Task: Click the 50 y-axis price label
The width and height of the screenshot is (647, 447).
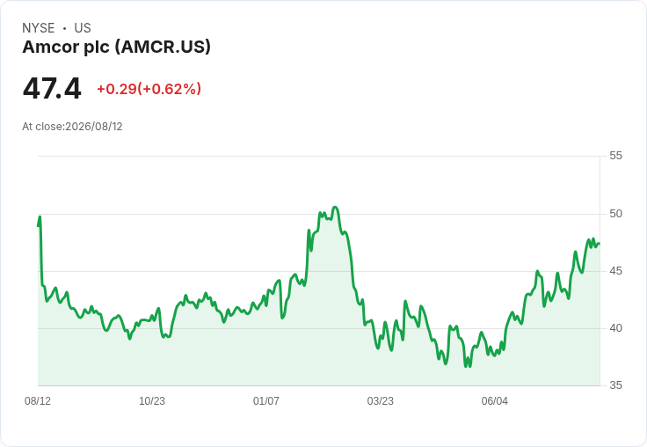Action: [615, 214]
